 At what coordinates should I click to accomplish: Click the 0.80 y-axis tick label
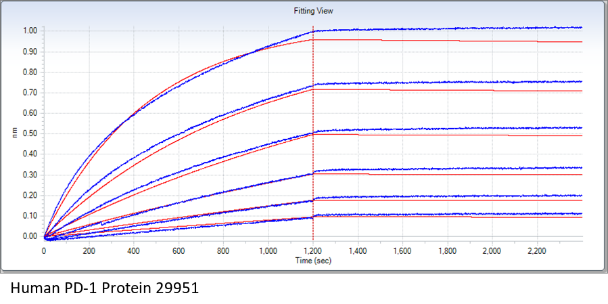click(x=29, y=72)
